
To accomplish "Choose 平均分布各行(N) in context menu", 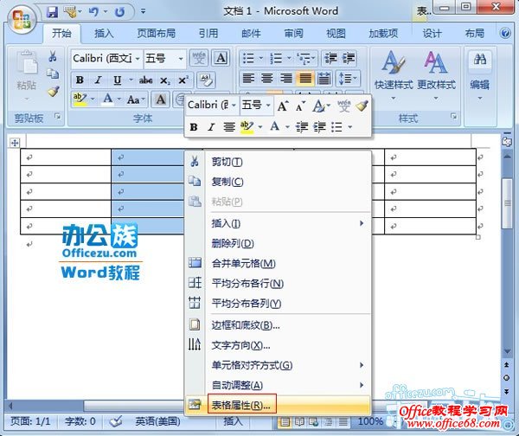I will (x=278, y=284).
